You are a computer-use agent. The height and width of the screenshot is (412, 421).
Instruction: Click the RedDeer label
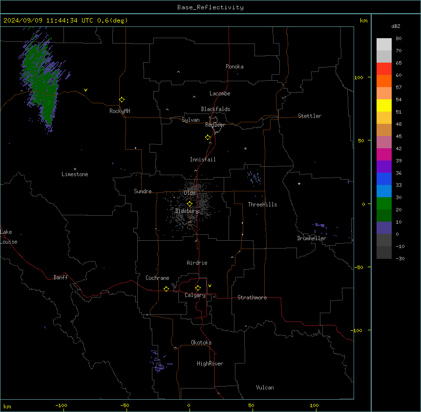[215, 125]
